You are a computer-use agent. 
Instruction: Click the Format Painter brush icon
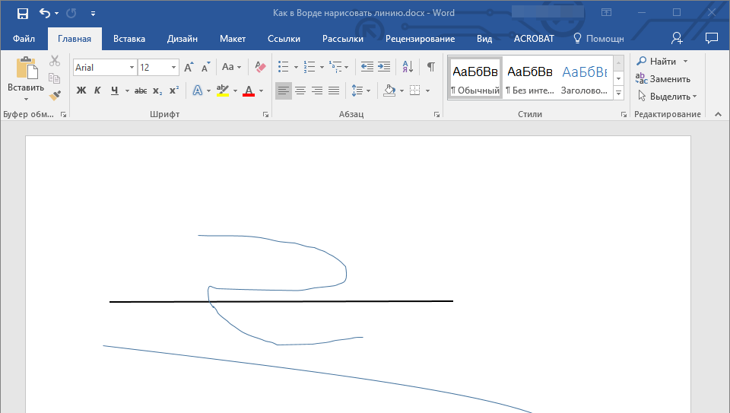[55, 96]
